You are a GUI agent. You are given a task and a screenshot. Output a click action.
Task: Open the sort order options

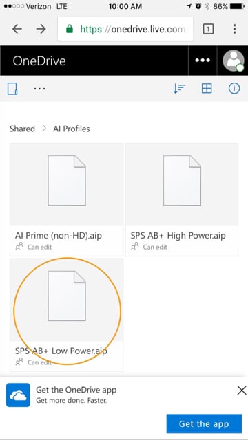tap(179, 89)
